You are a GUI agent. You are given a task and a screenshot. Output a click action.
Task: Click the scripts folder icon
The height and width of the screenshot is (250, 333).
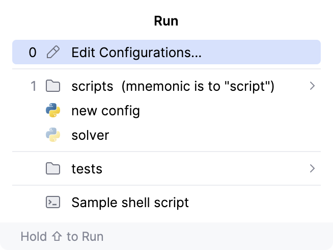(x=52, y=86)
